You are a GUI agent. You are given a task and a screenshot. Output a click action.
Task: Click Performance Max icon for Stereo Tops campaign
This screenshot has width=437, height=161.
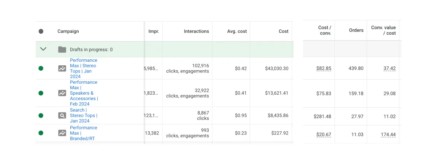(62, 68)
